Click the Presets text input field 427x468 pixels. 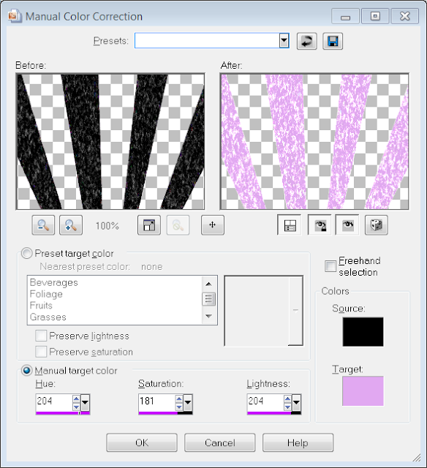tap(207, 41)
